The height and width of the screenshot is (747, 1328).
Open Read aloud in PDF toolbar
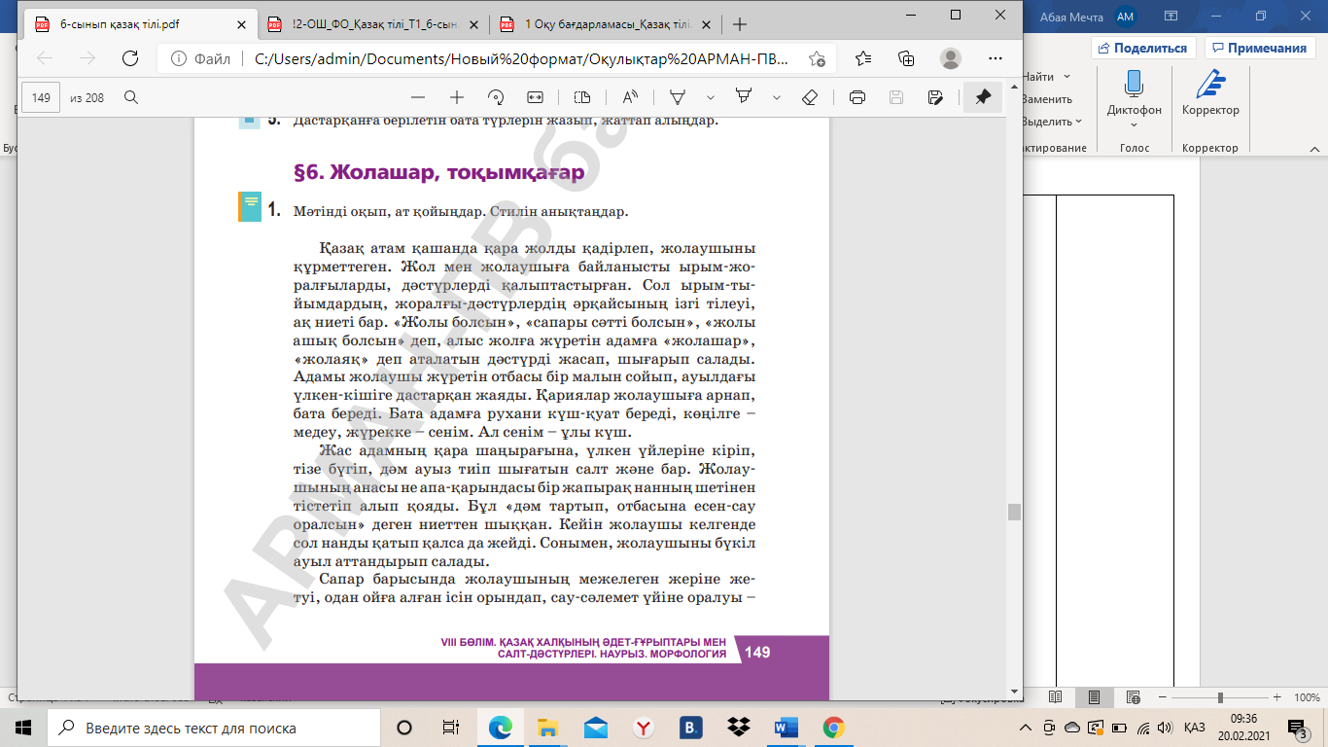(x=630, y=97)
